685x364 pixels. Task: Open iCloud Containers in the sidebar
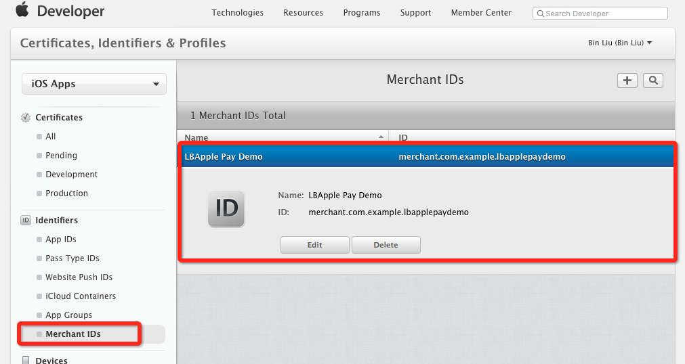click(80, 296)
